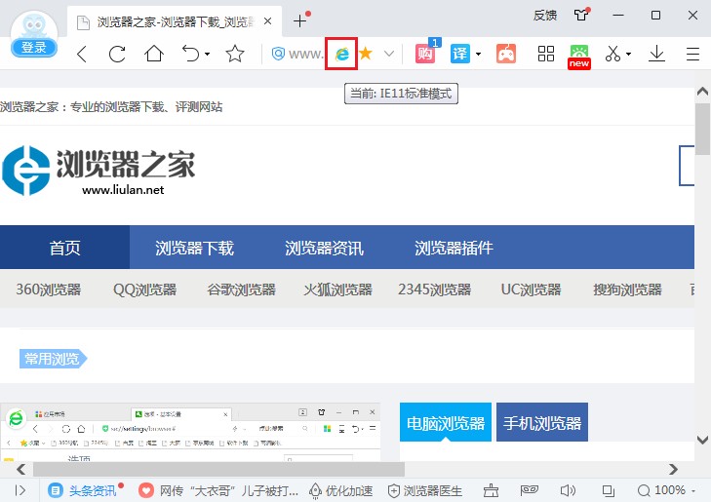The height and width of the screenshot is (502, 711).
Task: Click the window split icon in status bar
Action: [x=608, y=490]
